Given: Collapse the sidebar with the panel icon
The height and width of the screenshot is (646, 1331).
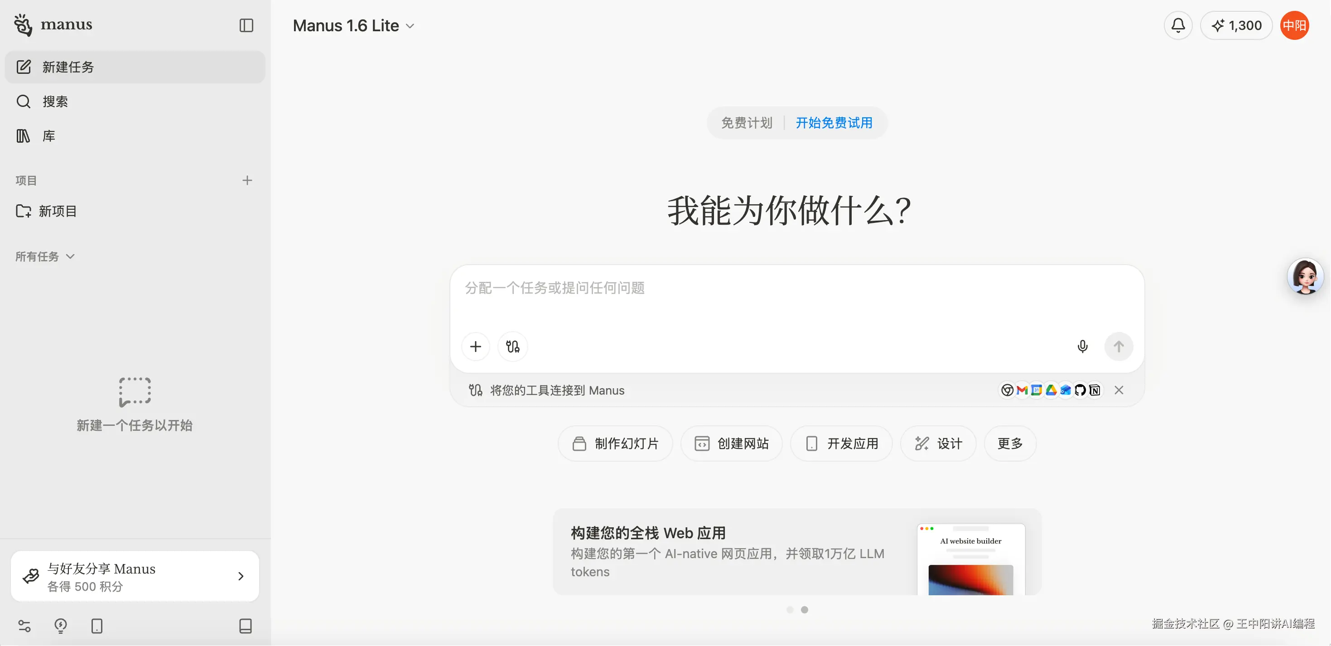Looking at the screenshot, I should [x=246, y=25].
